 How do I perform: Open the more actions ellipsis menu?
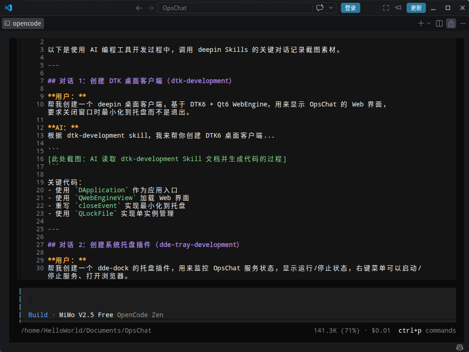pyautogui.click(x=463, y=23)
